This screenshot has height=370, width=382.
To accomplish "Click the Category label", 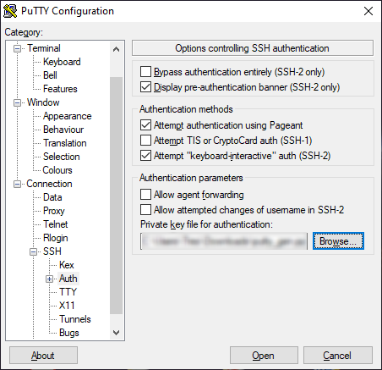I will [24, 32].
